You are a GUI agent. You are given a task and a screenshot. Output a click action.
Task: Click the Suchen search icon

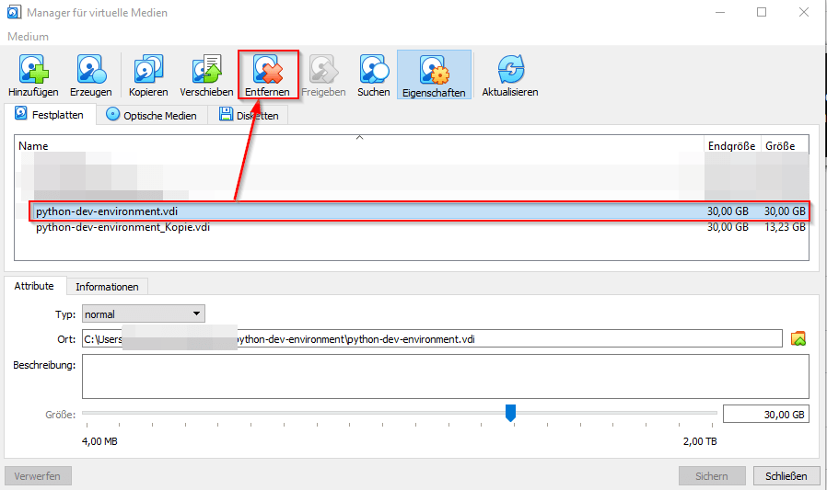coord(374,70)
